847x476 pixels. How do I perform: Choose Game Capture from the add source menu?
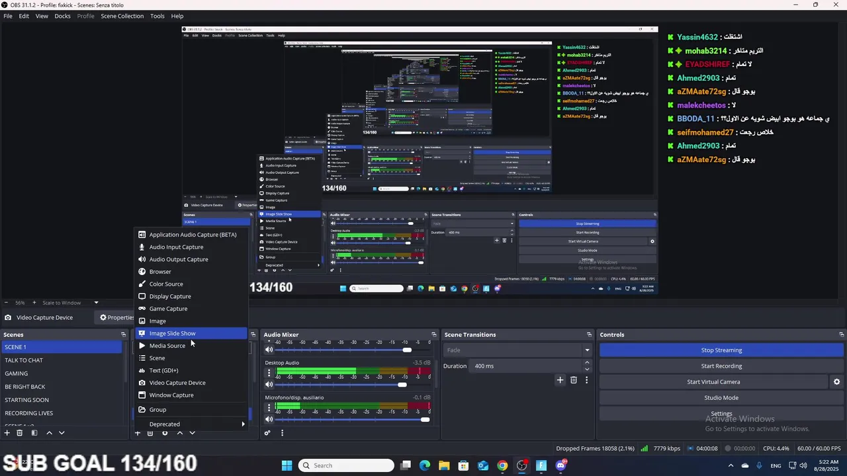click(x=191, y=309)
